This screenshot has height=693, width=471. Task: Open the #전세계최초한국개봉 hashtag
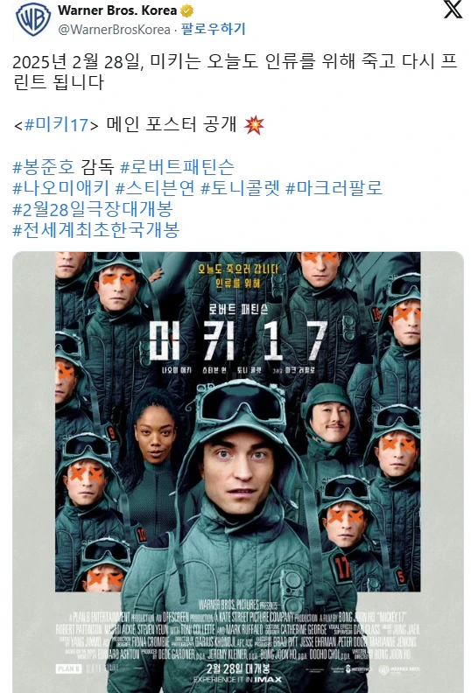pyautogui.click(x=95, y=230)
